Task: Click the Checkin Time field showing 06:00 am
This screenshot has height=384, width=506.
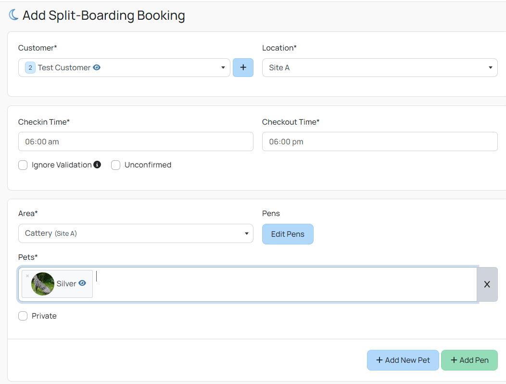Action: click(x=136, y=141)
